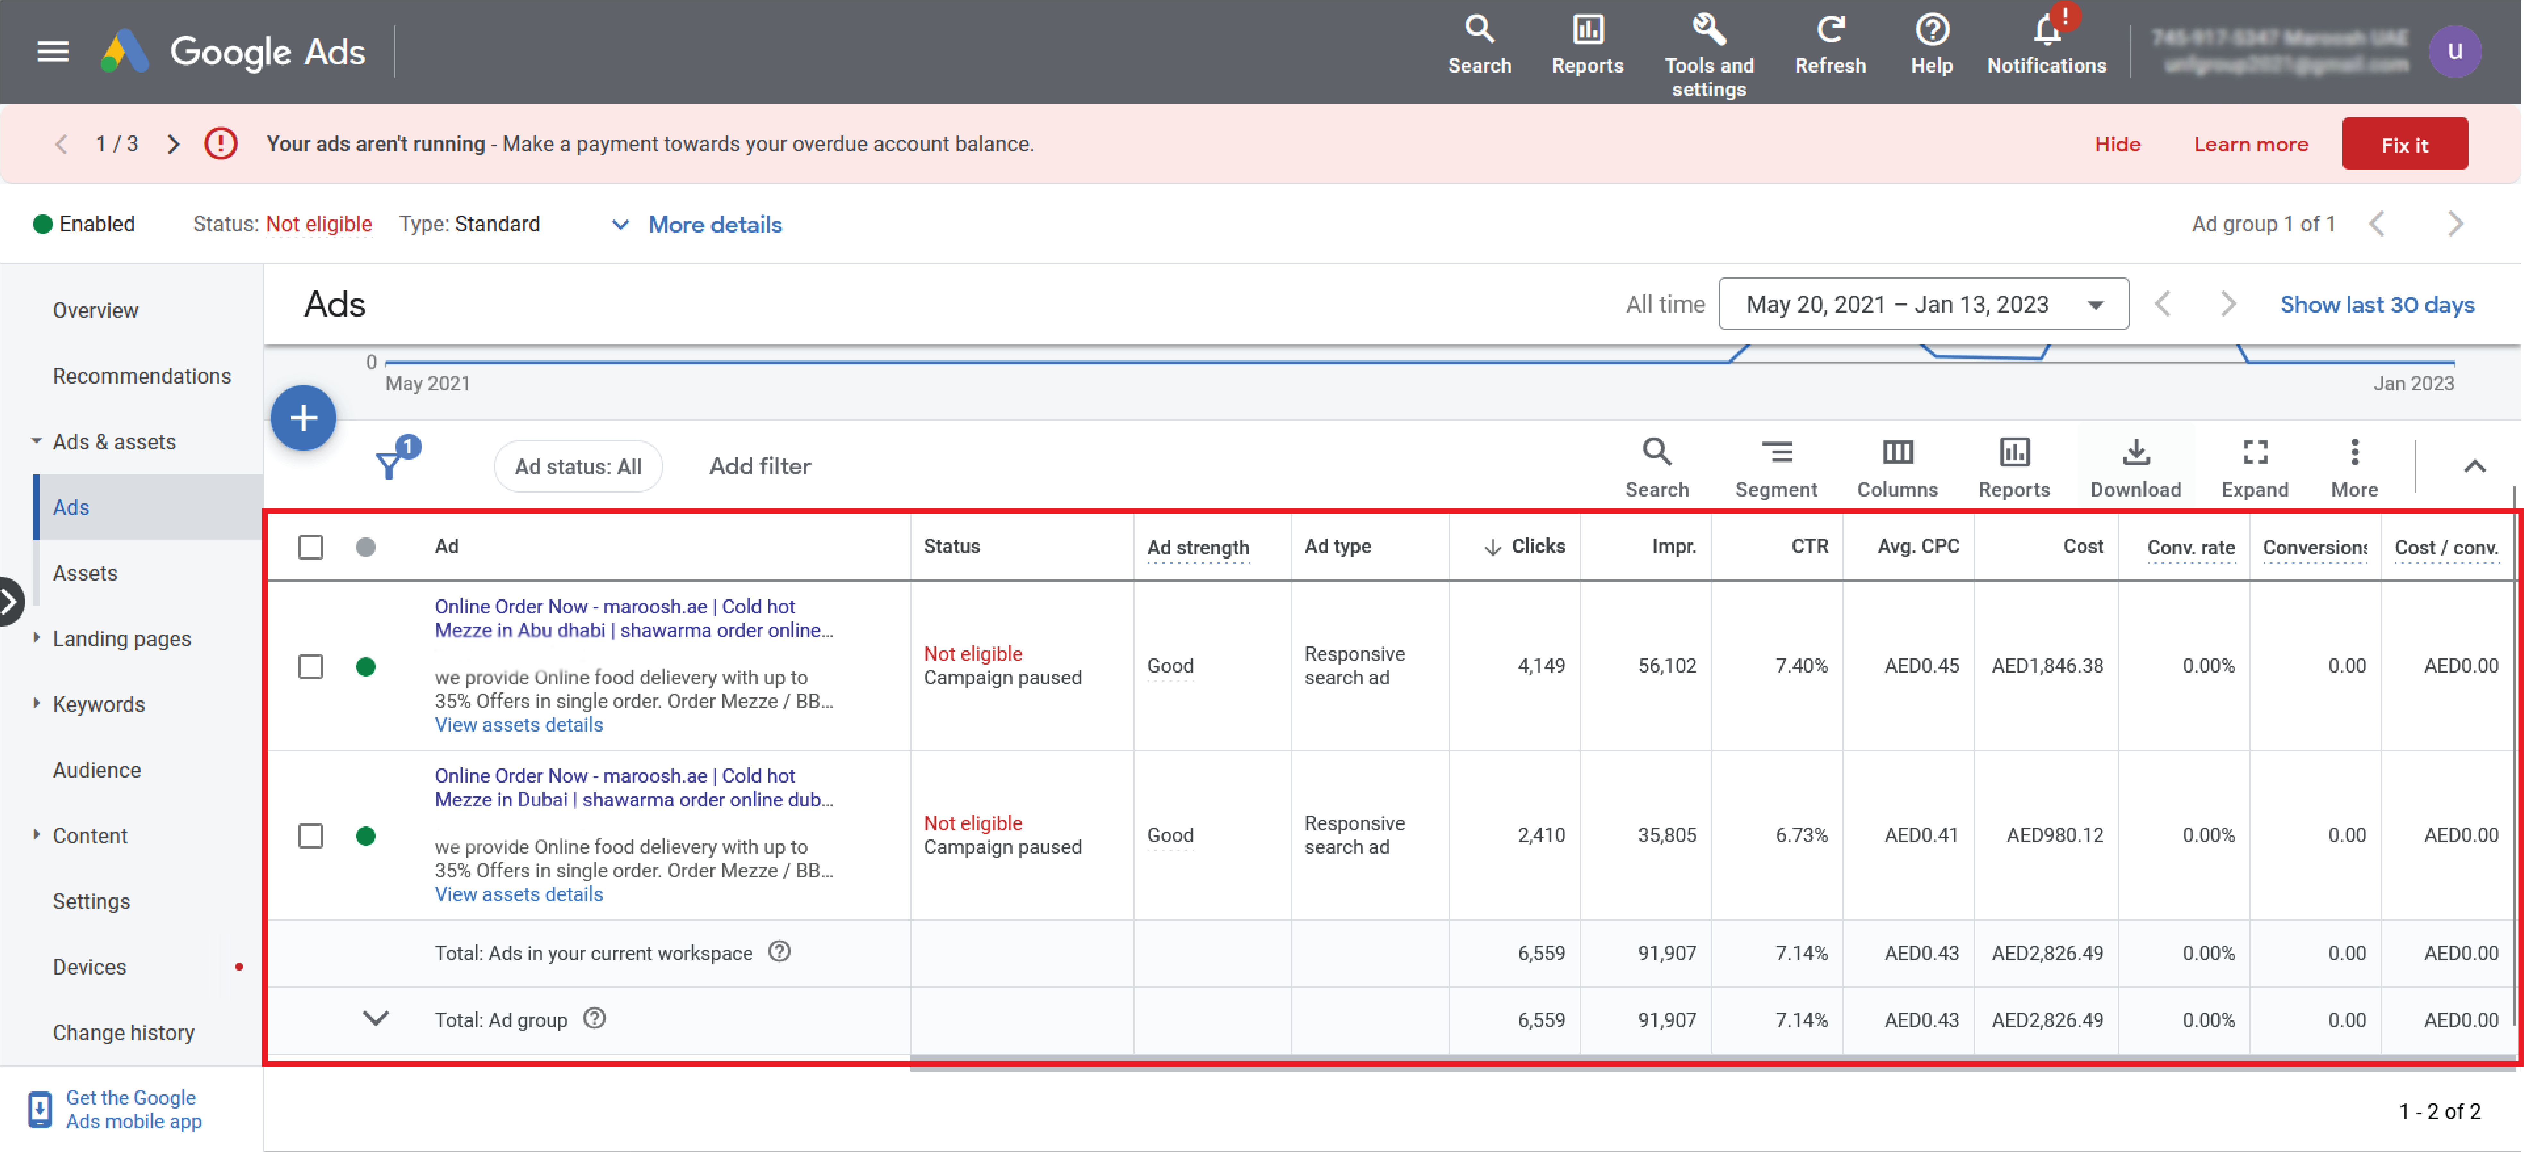Open the hamburger main menu
The width and height of the screenshot is (2524, 1152).
pos(53,51)
